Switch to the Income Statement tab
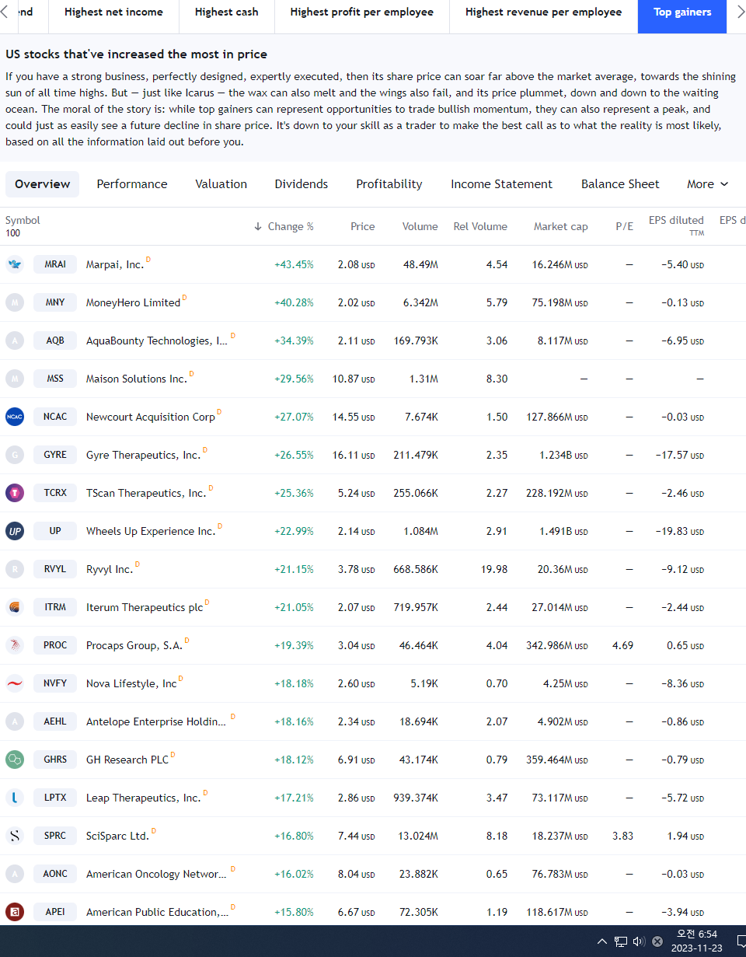Viewport: 746px width, 957px height. coord(502,184)
